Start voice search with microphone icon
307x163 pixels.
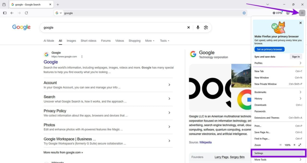point(198,27)
